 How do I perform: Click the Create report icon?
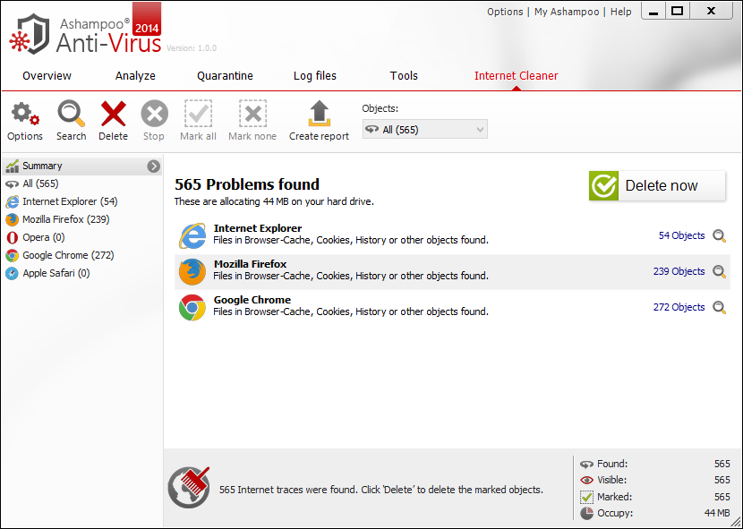[319, 115]
